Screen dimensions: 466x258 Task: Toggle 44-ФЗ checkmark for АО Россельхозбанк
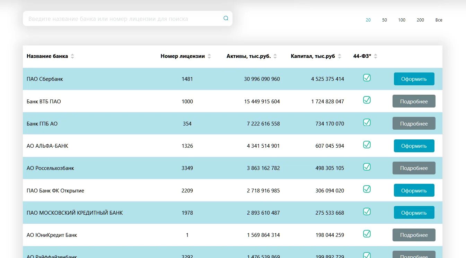coord(367,167)
